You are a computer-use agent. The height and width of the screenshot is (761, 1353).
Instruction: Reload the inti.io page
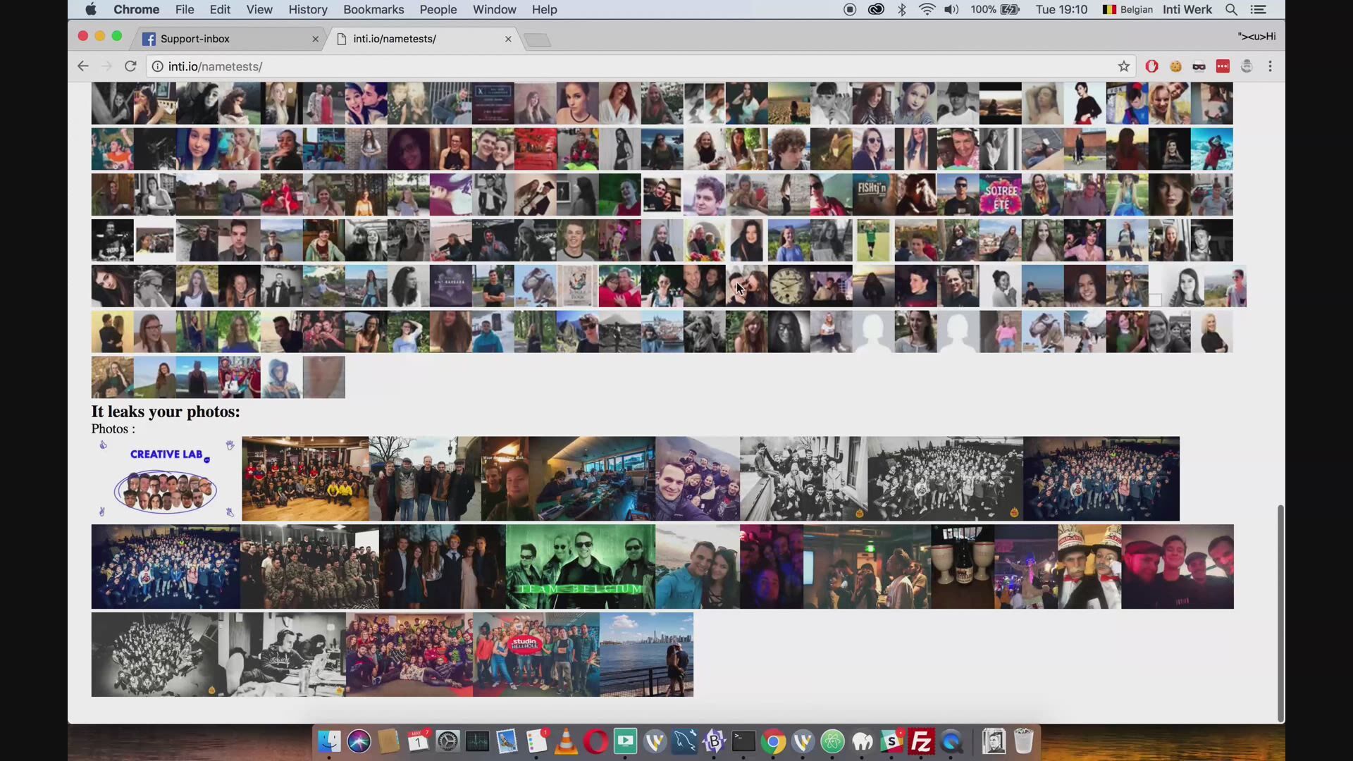[130, 66]
